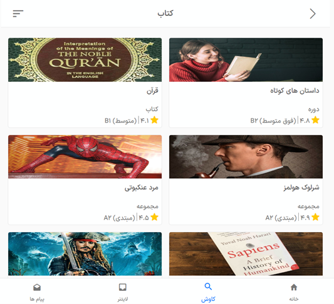The width and height of the screenshot is (334, 304).
Task: Open the Sapiens book cover thumbnail
Action: click(x=246, y=254)
